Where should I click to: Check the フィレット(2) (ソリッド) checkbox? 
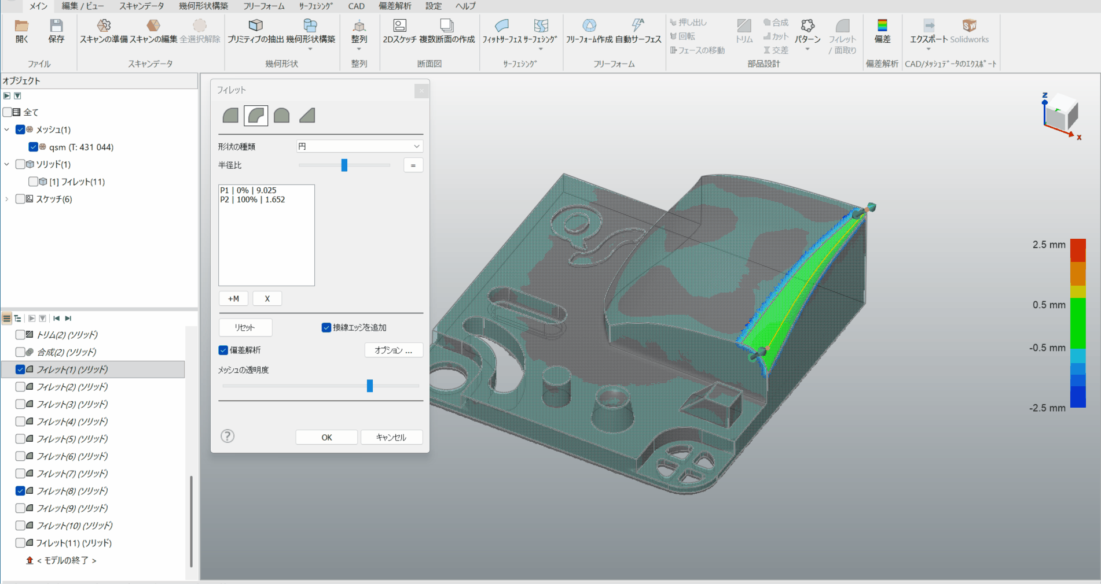(x=20, y=387)
